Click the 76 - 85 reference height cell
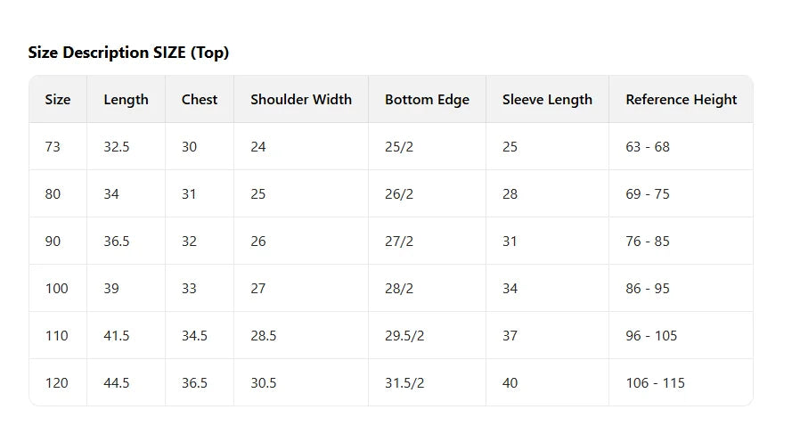Image resolution: width=792 pixels, height=426 pixels. tap(648, 241)
